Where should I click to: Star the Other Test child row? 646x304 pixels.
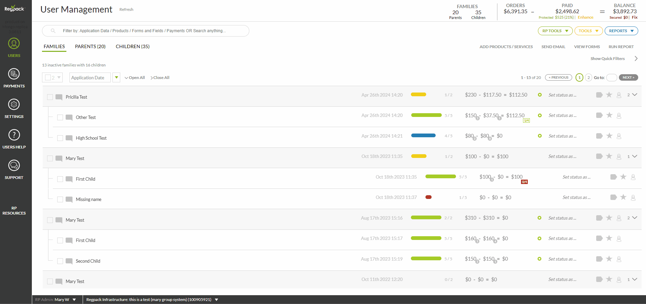[x=609, y=115]
